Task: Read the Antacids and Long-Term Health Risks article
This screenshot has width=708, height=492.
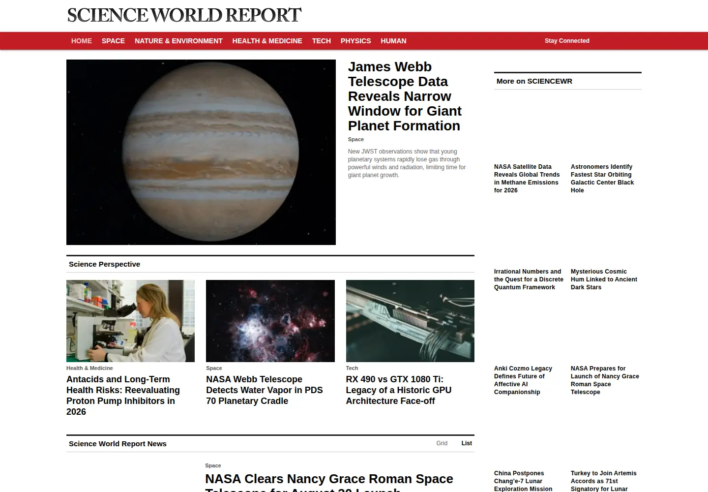Action: (x=123, y=396)
